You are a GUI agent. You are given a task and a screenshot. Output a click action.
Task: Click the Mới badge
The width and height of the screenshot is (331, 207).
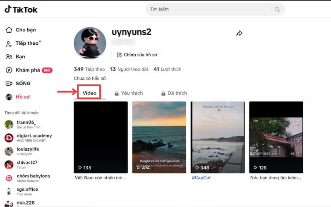47,70
